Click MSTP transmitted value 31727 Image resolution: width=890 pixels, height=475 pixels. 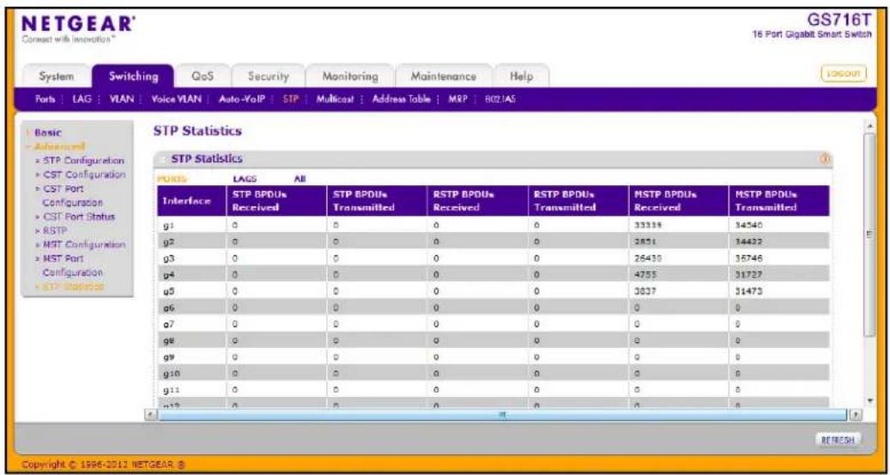tap(748, 275)
